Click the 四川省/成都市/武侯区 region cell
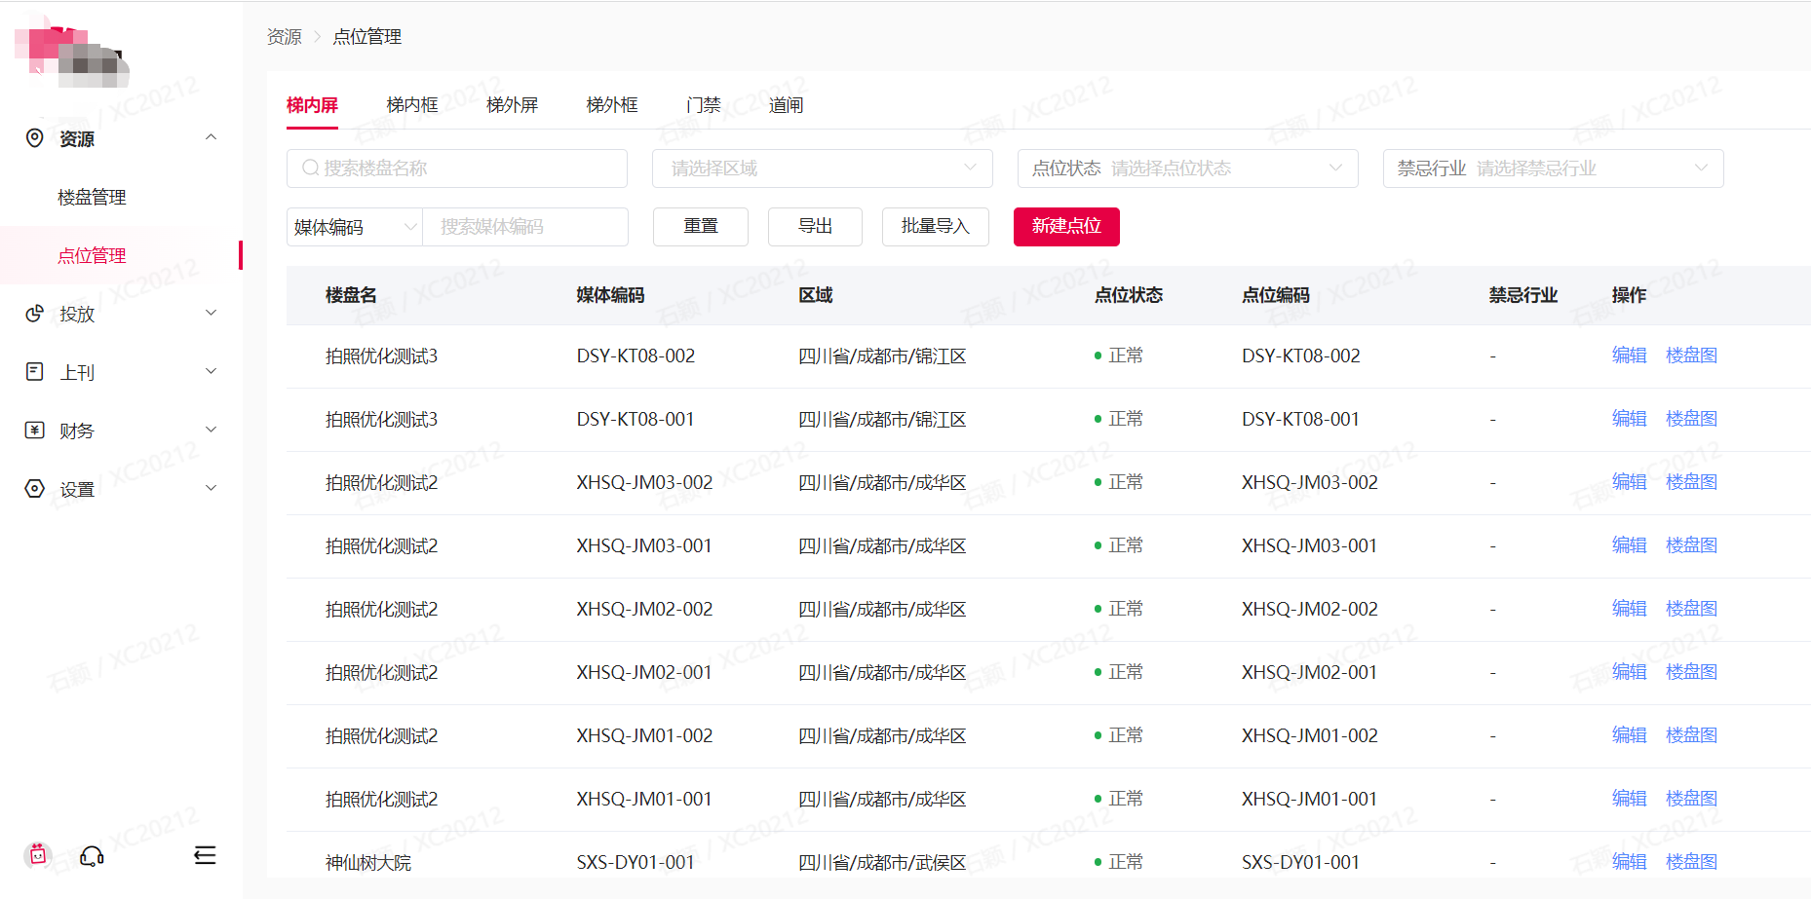 tap(882, 863)
